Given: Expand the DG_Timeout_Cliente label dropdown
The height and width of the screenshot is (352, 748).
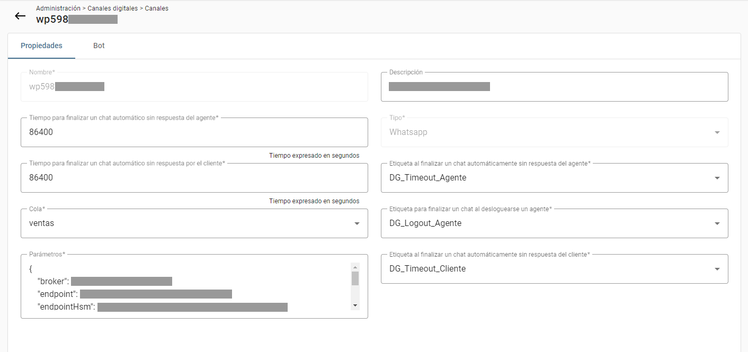Looking at the screenshot, I should pyautogui.click(x=555, y=269).
